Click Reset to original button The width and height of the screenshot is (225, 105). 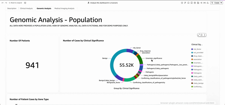[x=15, y=3]
